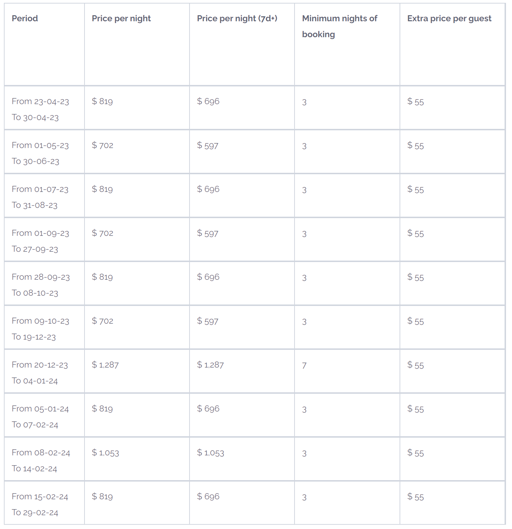Image resolution: width=512 pixels, height=529 pixels.
Task: Select the period From 08-02-24 To 14-02-24
Action: [x=41, y=461]
